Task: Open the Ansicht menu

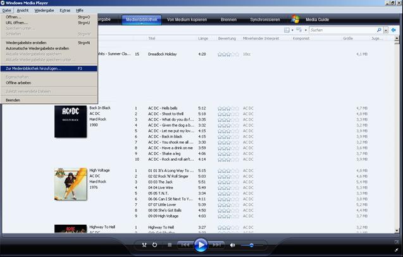Action: pyautogui.click(x=23, y=10)
